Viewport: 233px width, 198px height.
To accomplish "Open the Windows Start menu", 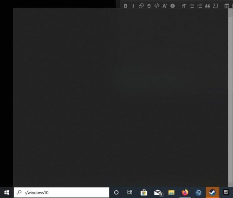I will pyautogui.click(x=7, y=193).
